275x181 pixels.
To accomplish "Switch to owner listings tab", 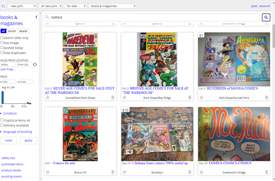I will [x=12, y=31].
